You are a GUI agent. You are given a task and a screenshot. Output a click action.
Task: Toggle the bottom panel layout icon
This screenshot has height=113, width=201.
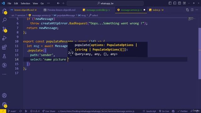pos(175,3)
